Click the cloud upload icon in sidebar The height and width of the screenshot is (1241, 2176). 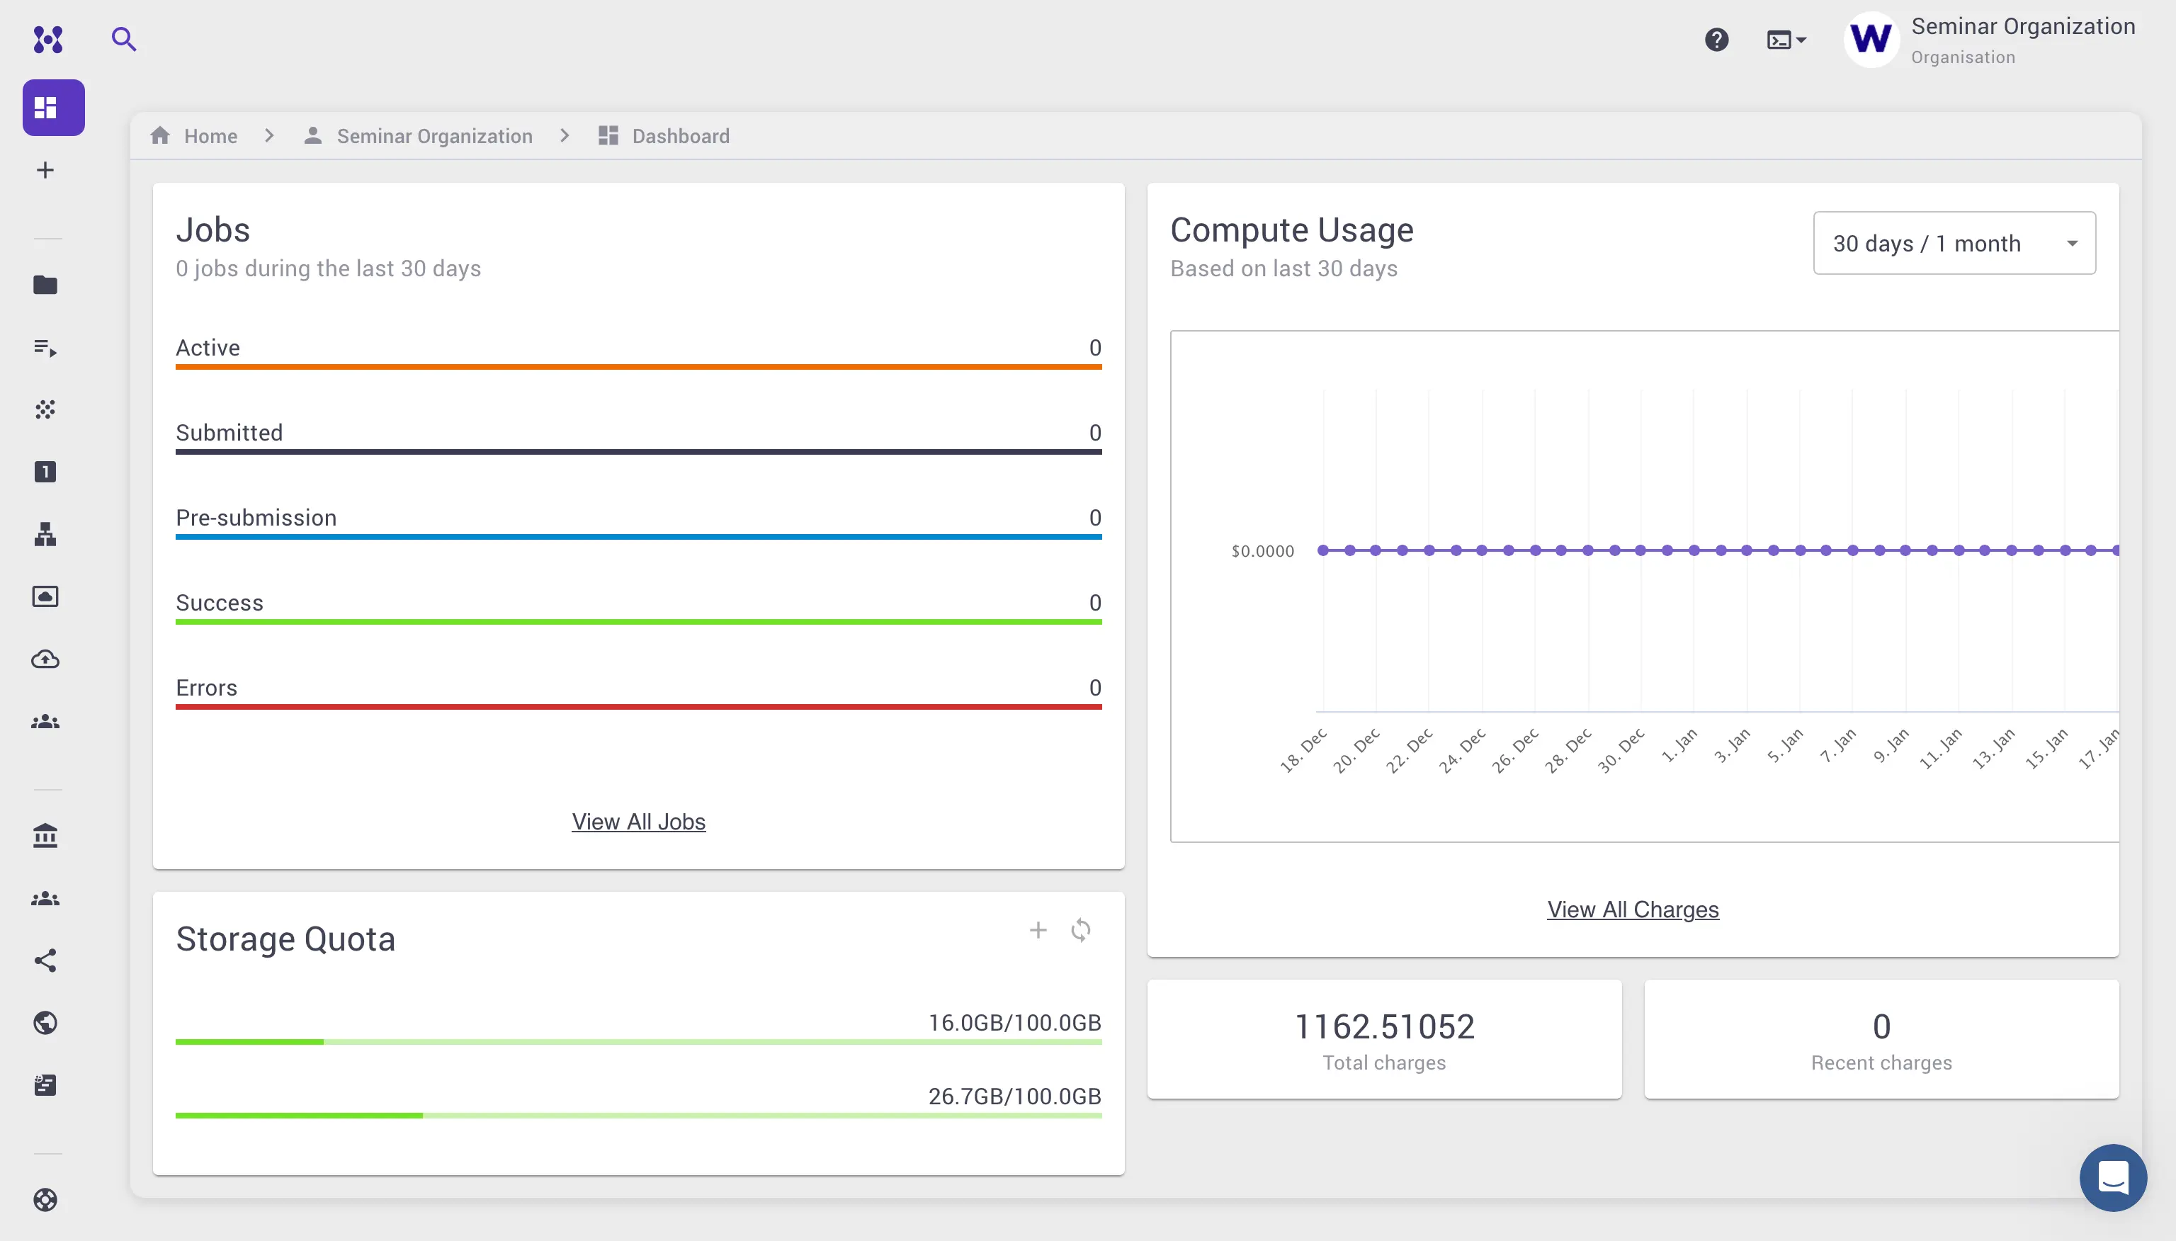[x=45, y=659]
